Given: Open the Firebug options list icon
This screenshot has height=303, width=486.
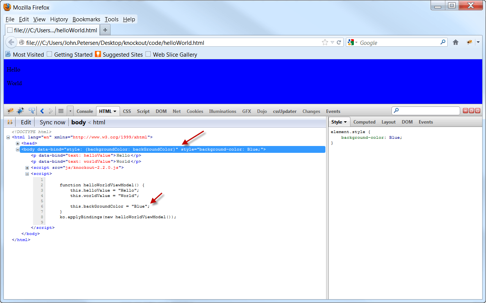Looking at the screenshot, I should tap(61, 111).
